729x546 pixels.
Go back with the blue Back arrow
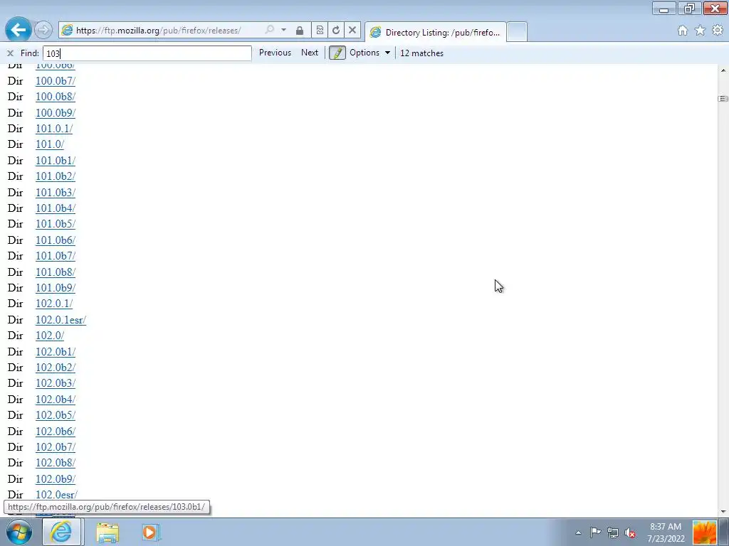pyautogui.click(x=18, y=30)
